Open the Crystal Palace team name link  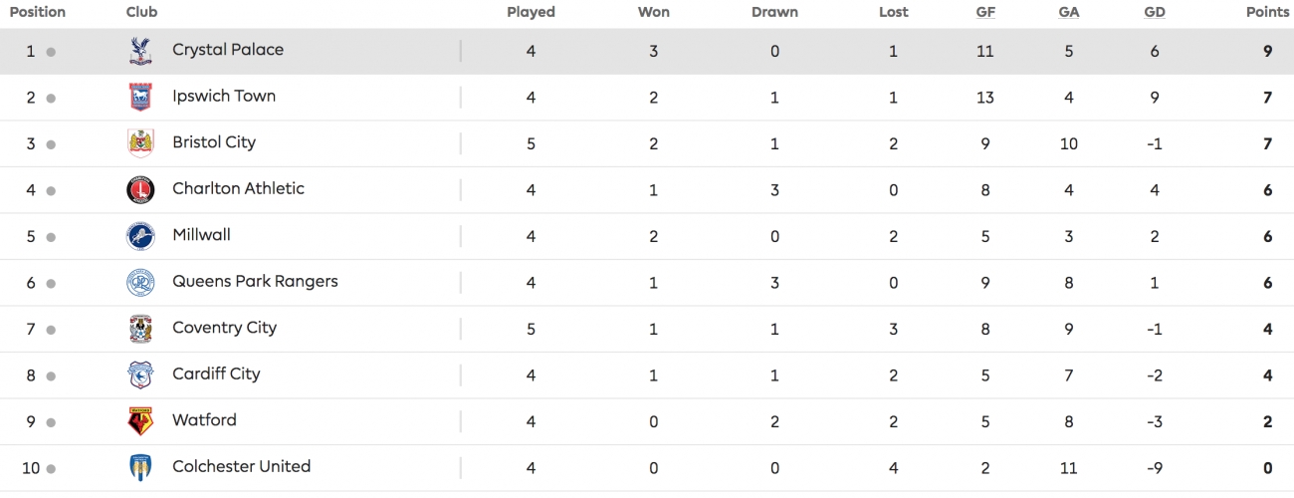tap(228, 50)
